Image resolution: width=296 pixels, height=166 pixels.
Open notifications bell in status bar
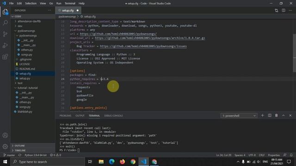coord(291,155)
